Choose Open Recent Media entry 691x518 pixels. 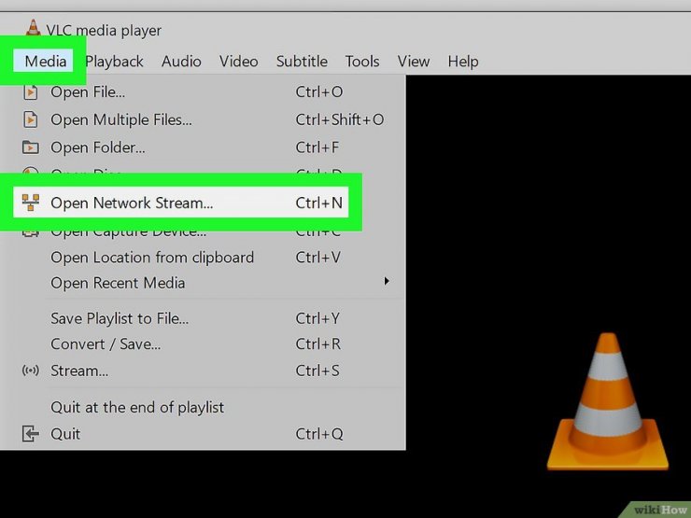tap(203, 283)
